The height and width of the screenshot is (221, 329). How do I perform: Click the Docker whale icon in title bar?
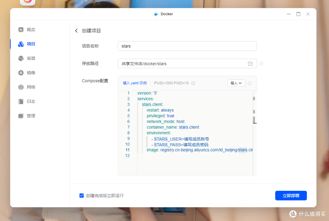click(x=156, y=14)
